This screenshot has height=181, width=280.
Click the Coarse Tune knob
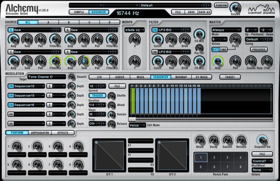click(x=251, y=61)
